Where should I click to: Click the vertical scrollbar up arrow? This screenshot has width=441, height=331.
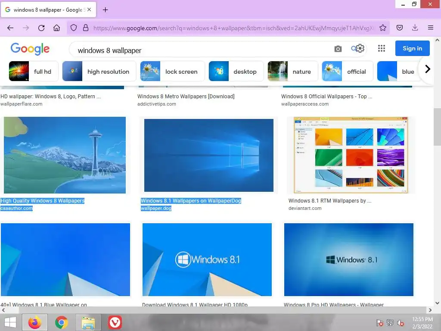tap(438, 40)
